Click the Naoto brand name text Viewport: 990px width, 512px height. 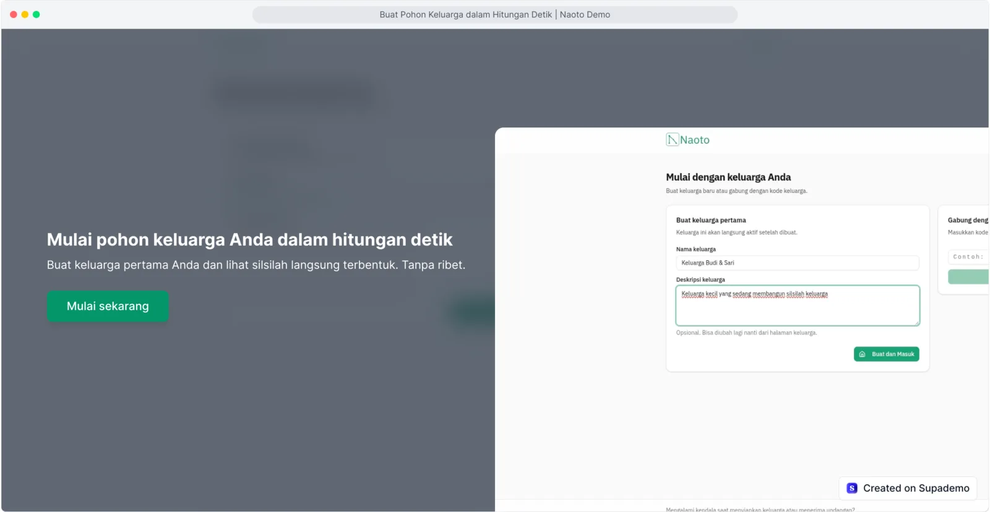[695, 140]
